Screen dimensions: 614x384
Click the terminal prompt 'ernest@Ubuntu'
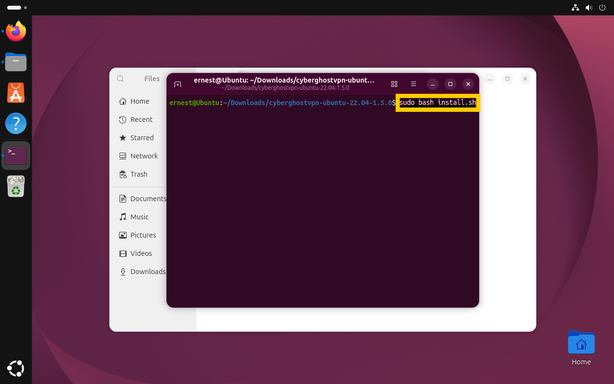(194, 103)
